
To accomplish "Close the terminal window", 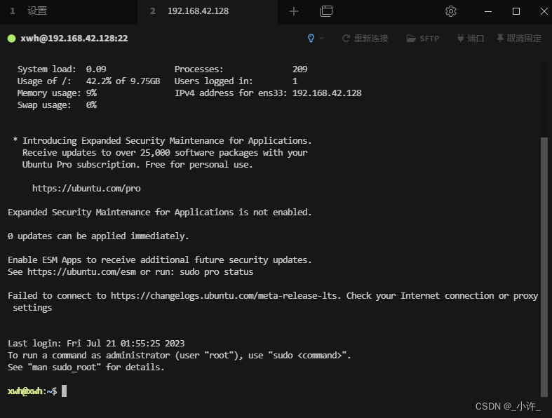I will (544, 11).
